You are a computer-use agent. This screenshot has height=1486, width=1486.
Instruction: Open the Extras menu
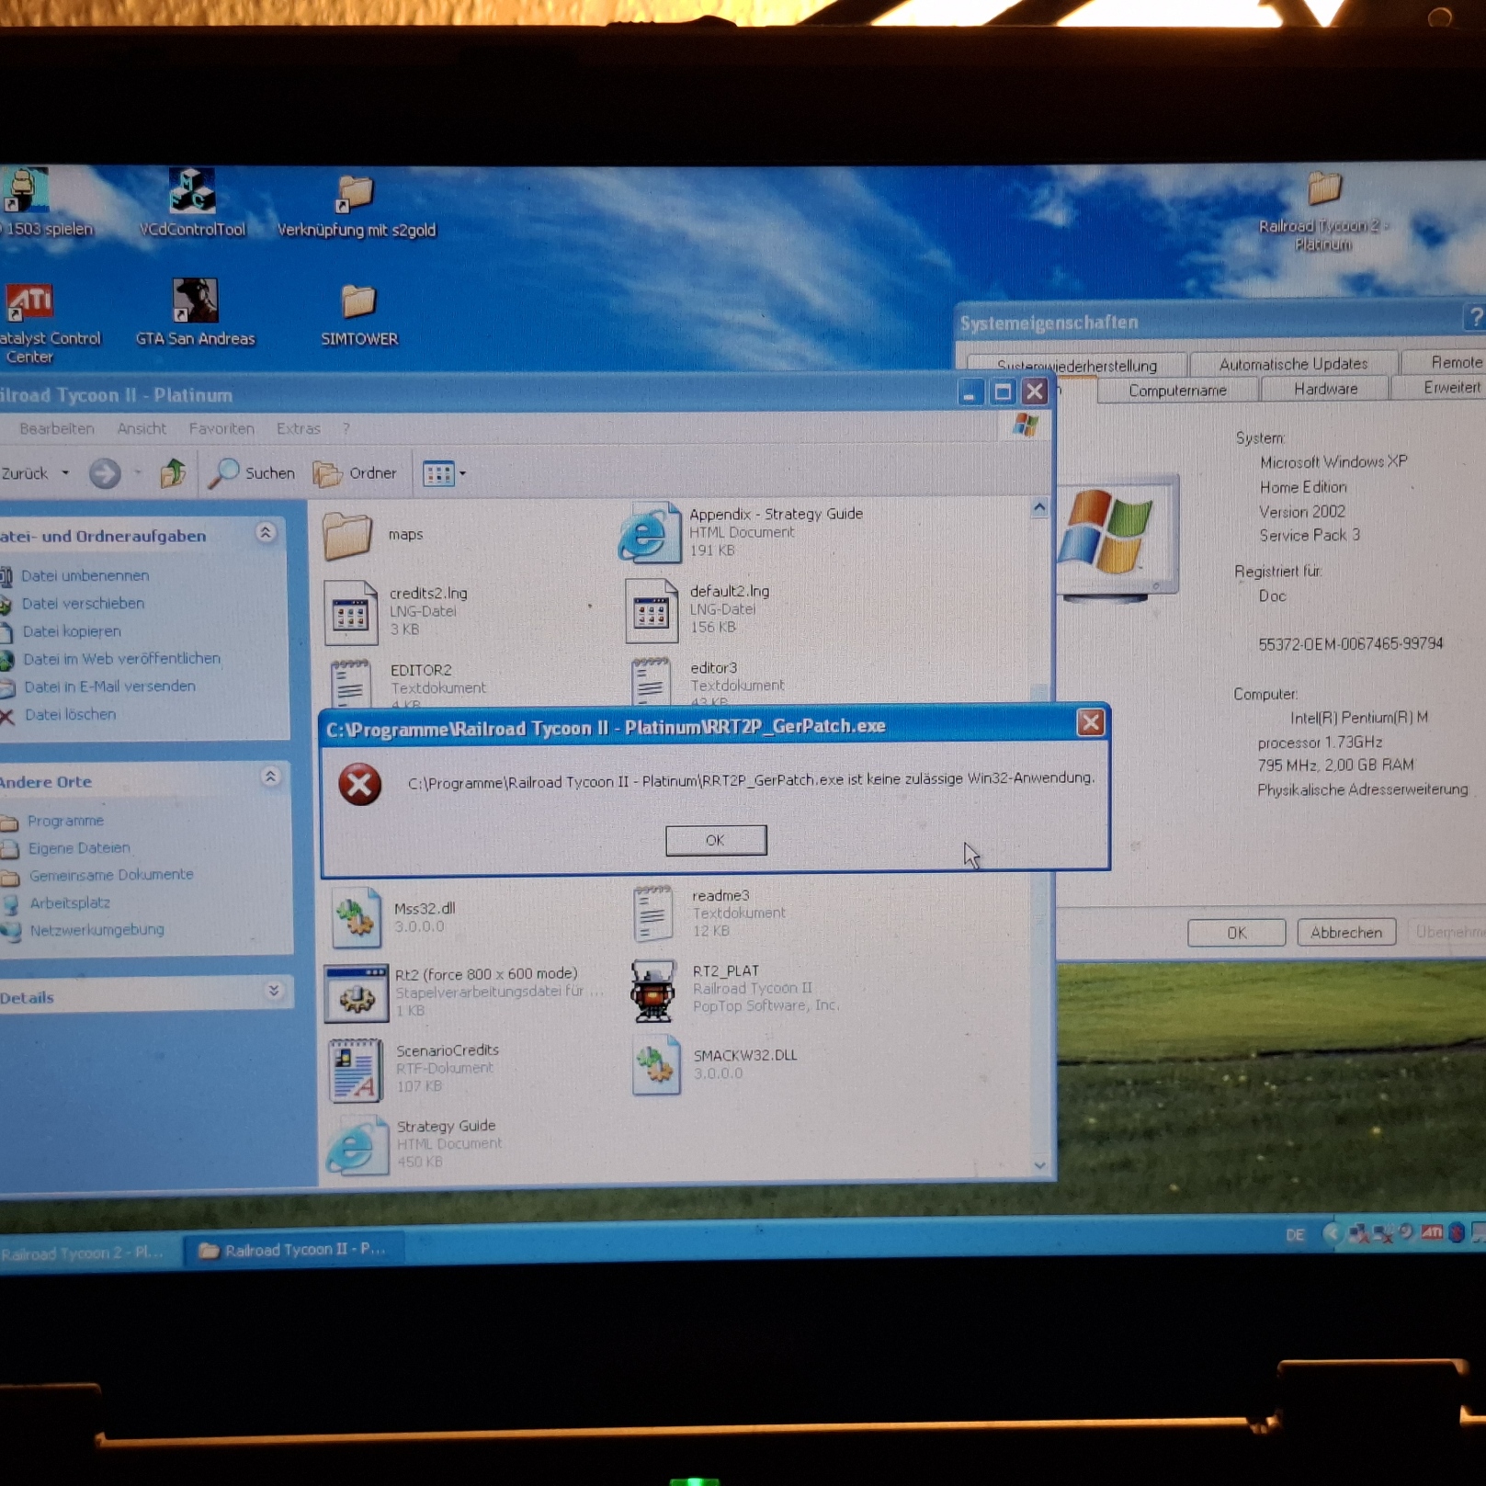coord(299,428)
